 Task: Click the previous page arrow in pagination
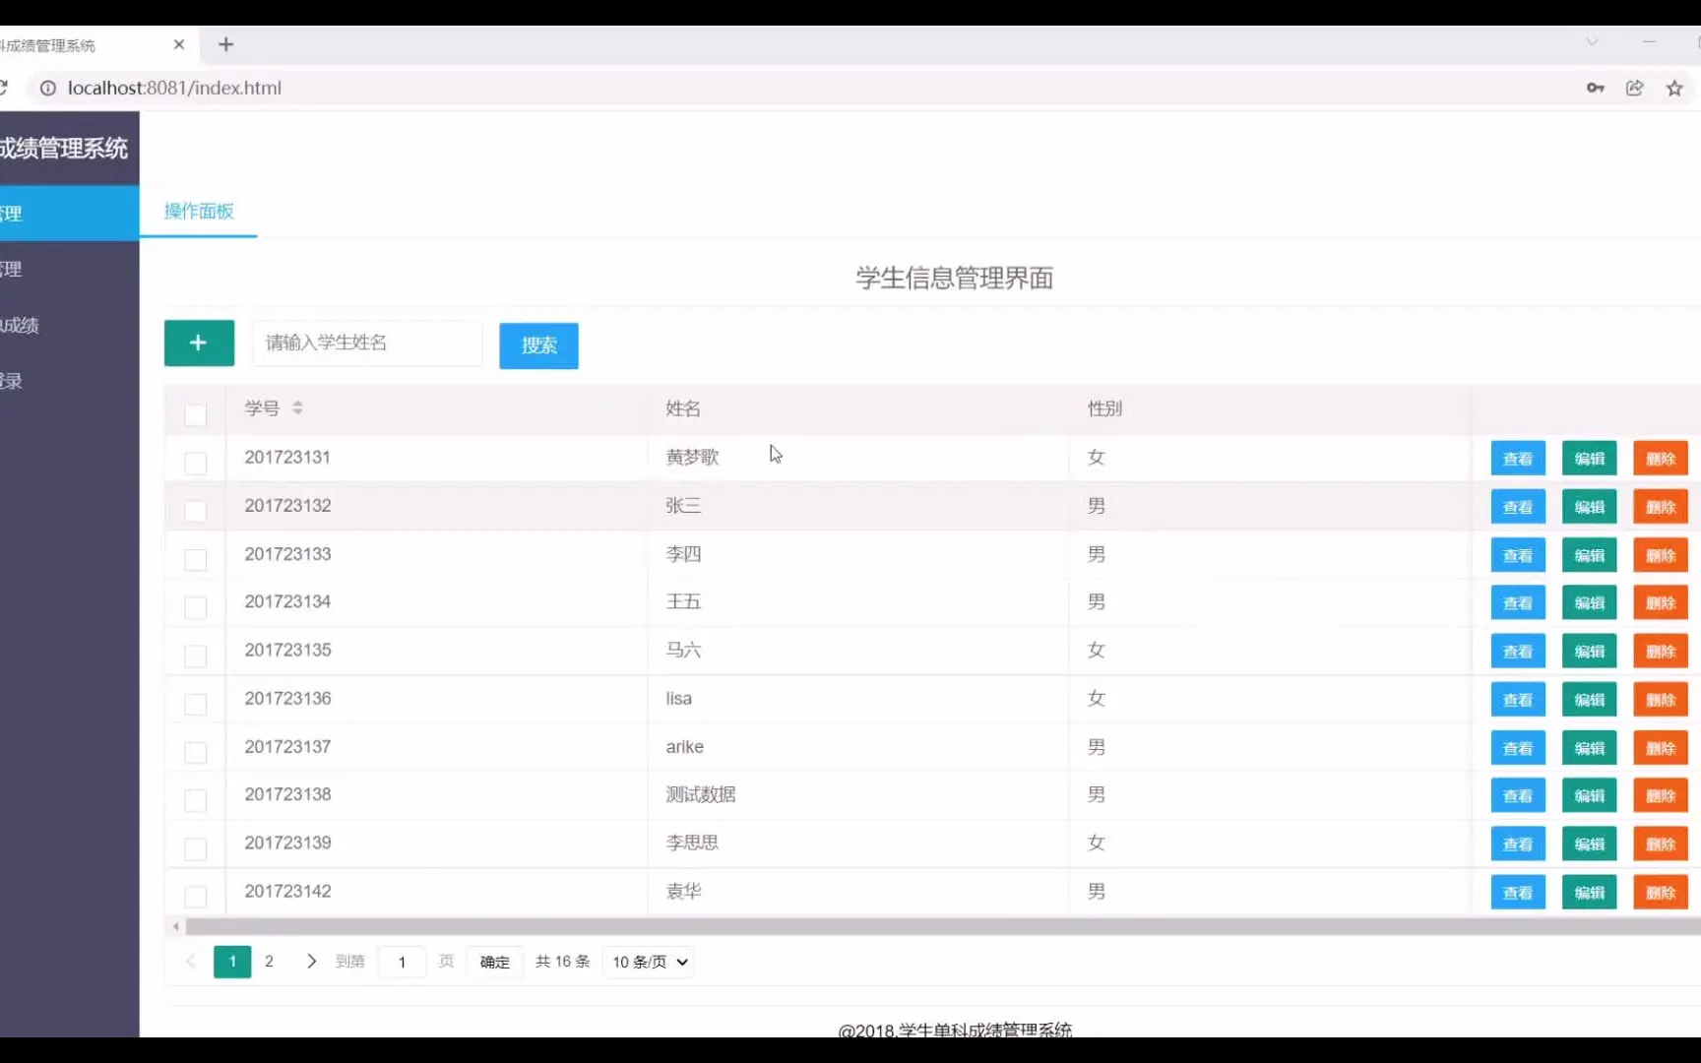pyautogui.click(x=191, y=962)
